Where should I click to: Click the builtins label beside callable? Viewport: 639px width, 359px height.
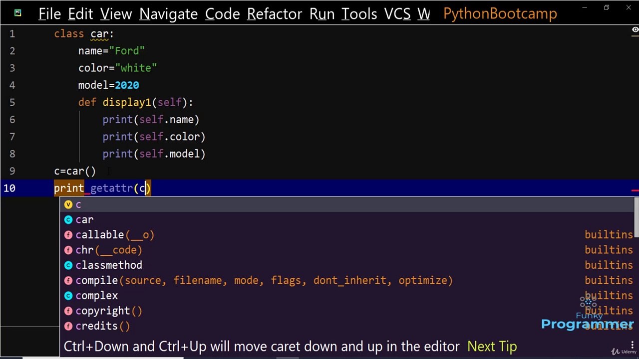(x=609, y=235)
